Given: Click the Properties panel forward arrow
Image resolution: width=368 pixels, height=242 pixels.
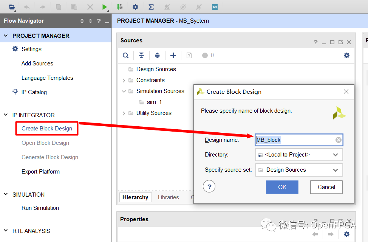Looking at the screenshot, I should pos(331,234).
